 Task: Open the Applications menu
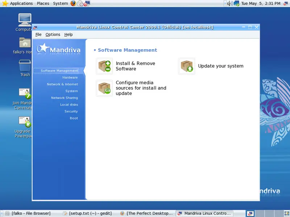click(21, 3)
